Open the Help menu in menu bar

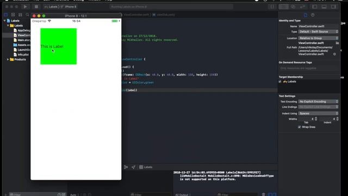point(109,1)
